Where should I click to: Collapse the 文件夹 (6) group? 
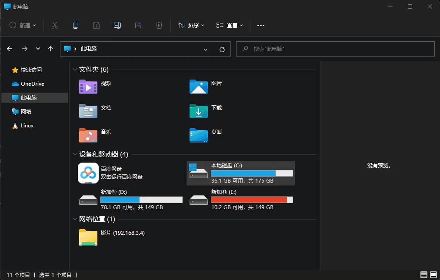75,70
